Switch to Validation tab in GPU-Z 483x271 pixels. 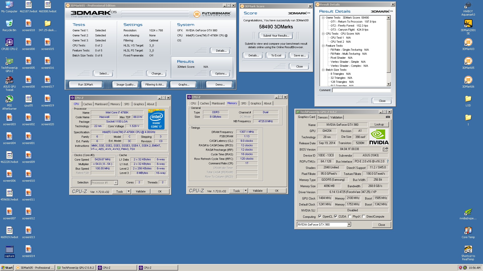pyautogui.click(x=336, y=117)
